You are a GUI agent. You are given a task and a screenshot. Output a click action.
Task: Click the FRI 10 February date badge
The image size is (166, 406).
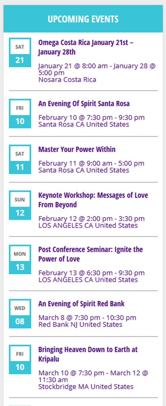tap(20, 113)
